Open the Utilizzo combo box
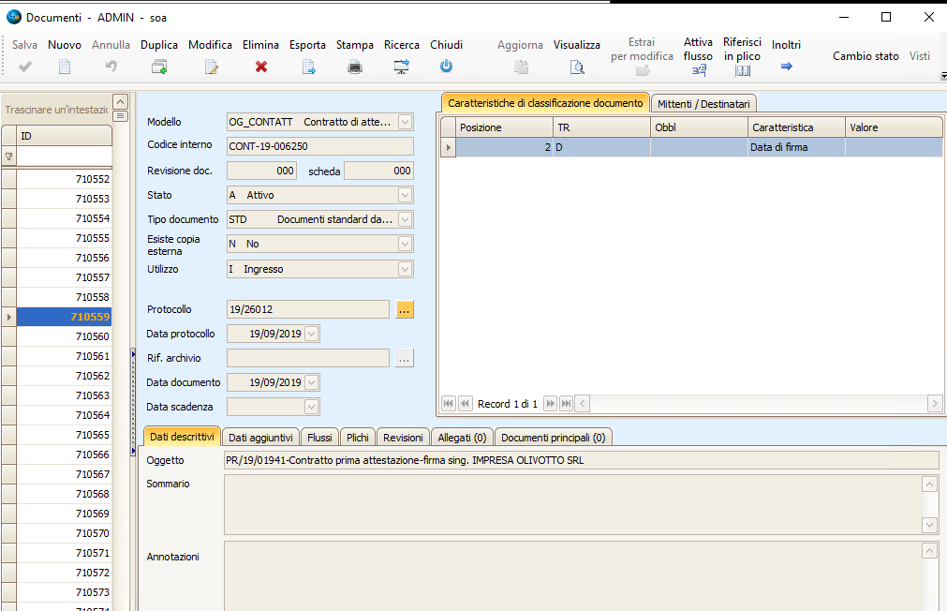This screenshot has height=611, width=947. pyautogui.click(x=405, y=269)
